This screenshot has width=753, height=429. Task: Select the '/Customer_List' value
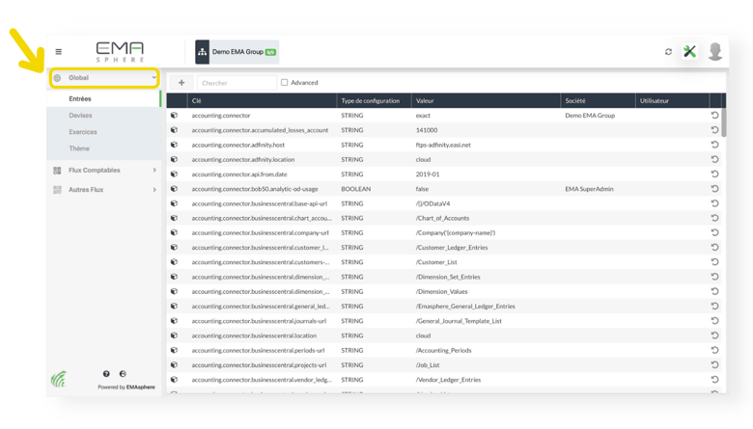[x=436, y=262]
